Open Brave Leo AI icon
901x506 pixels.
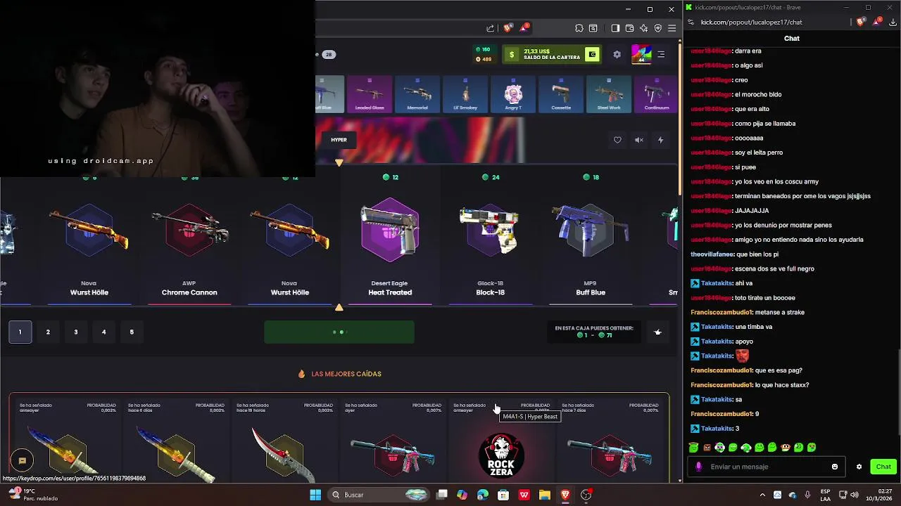(x=643, y=28)
